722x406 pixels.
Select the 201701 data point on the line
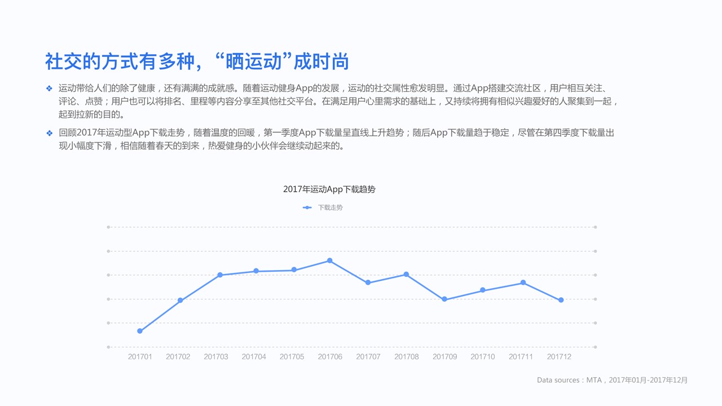point(140,331)
